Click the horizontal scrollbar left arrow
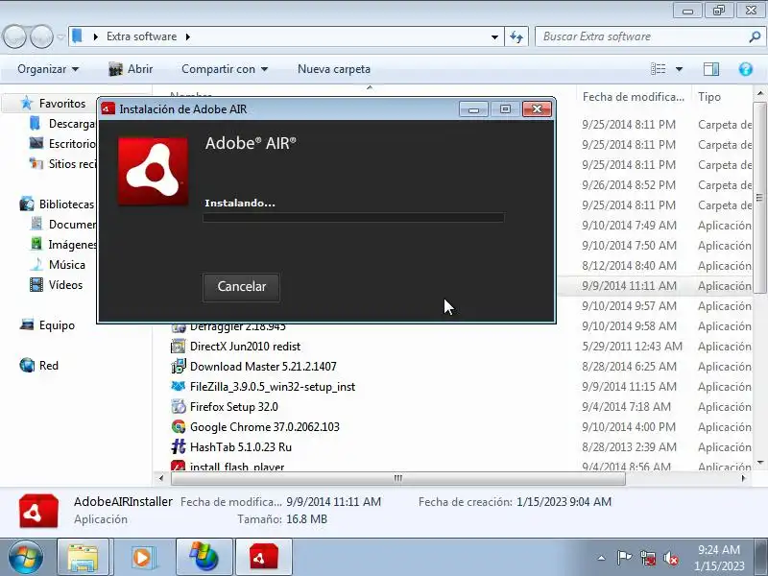This screenshot has height=576, width=768. click(161, 478)
